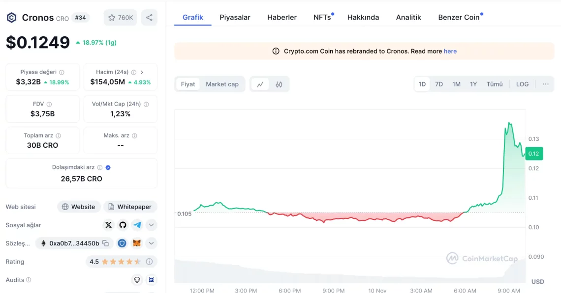
Task: Open second audit provider icon
Action: point(152,280)
